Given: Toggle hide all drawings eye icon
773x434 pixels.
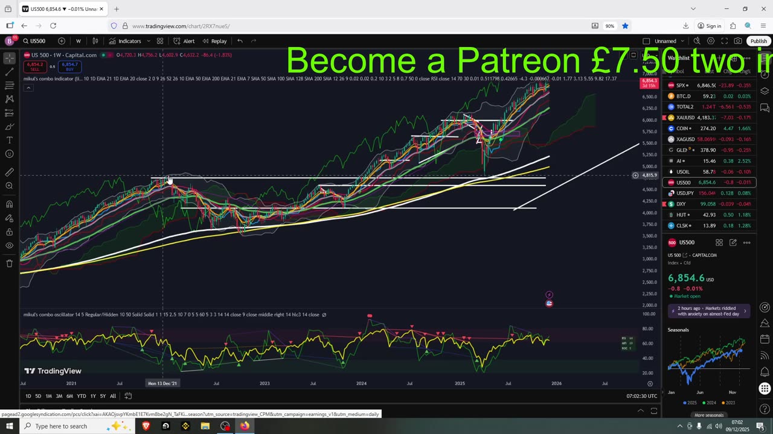Looking at the screenshot, I should [9, 245].
